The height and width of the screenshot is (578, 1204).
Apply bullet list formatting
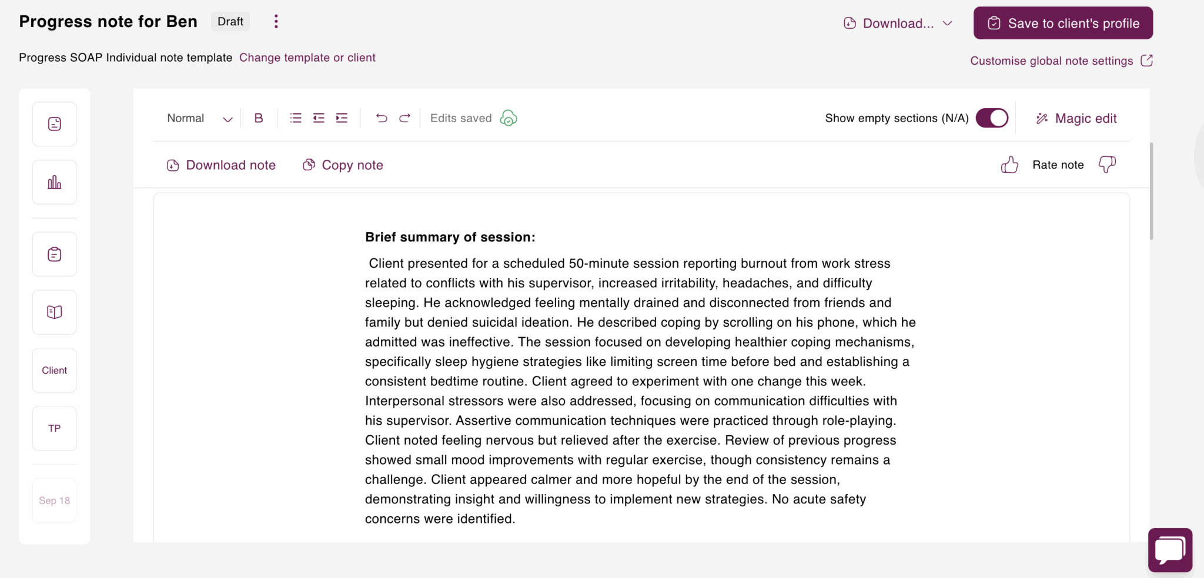[295, 117]
